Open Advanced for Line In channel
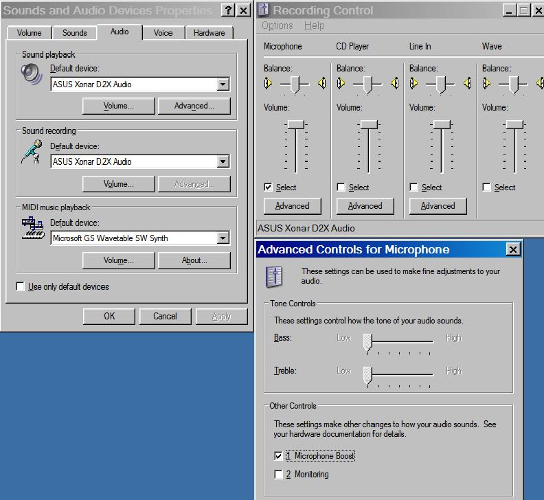Screen dimensions: 544x500 pos(438,206)
